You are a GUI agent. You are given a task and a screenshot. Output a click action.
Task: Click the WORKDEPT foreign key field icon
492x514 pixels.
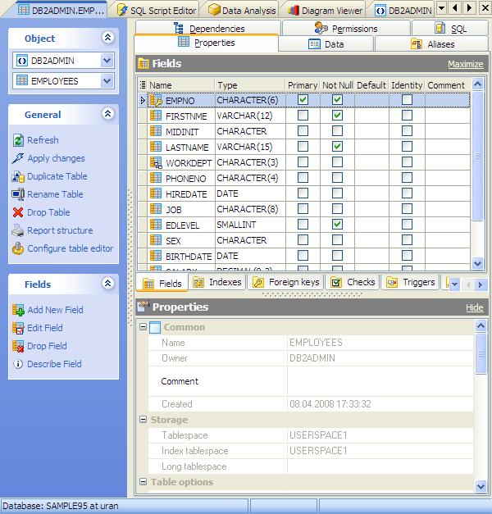pos(156,162)
